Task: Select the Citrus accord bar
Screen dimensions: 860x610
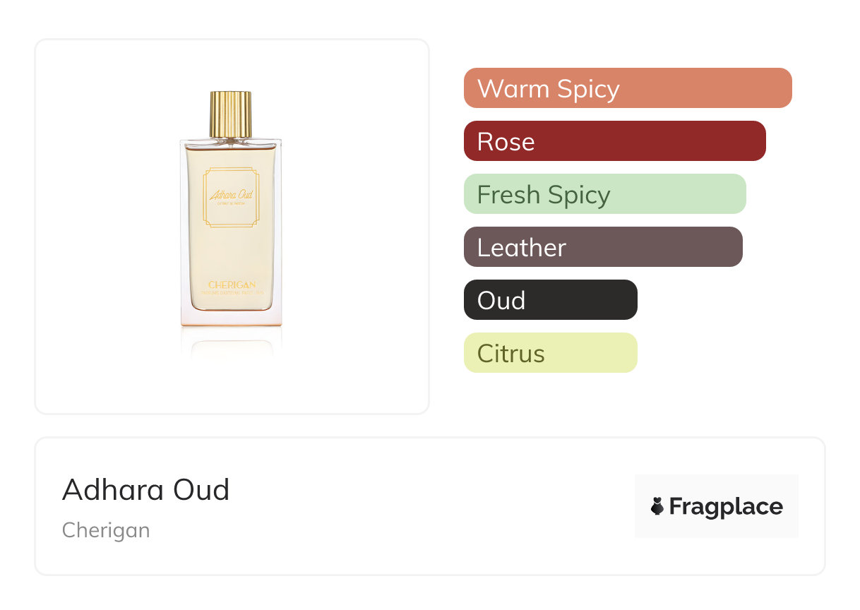Action: (x=551, y=353)
